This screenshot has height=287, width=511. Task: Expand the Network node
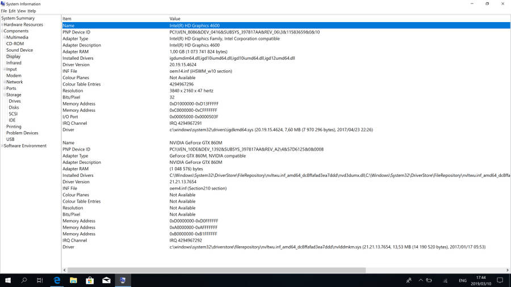[x=5, y=82]
